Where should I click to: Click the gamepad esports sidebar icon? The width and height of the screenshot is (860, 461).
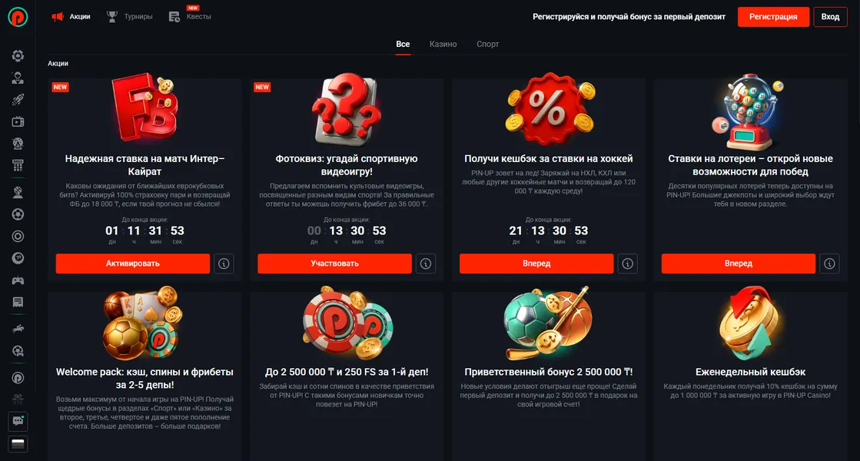[18, 280]
